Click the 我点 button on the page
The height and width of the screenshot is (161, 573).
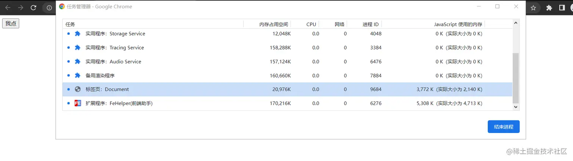point(11,23)
